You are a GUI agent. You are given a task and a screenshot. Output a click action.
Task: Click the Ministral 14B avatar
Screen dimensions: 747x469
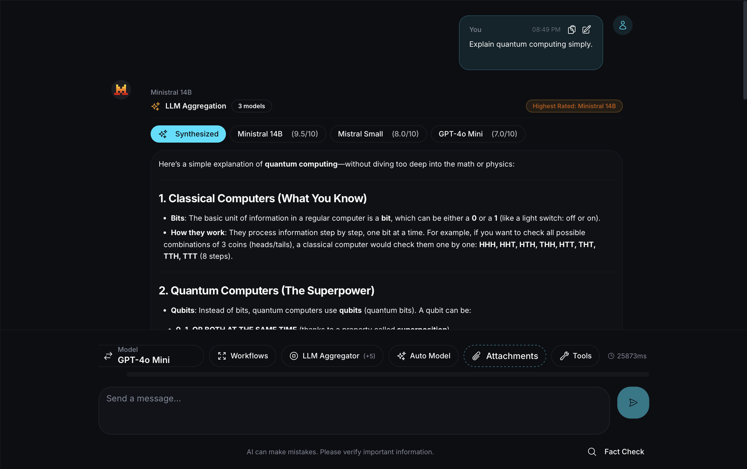point(121,90)
